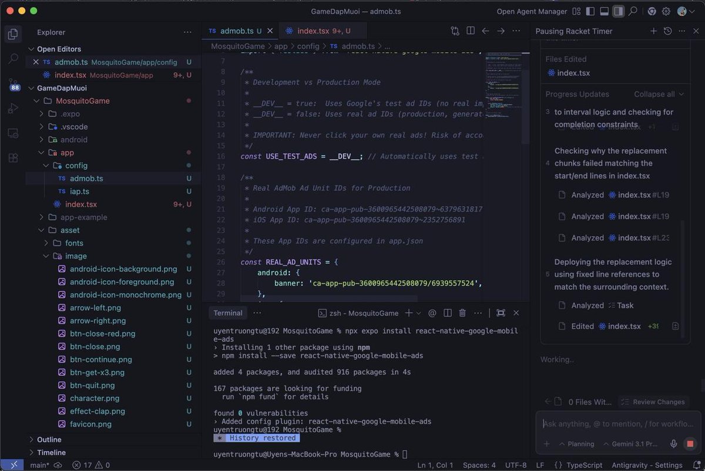Image resolution: width=705 pixels, height=471 pixels.
Task: Toggle the primary sidebar visibility
Action: click(589, 11)
